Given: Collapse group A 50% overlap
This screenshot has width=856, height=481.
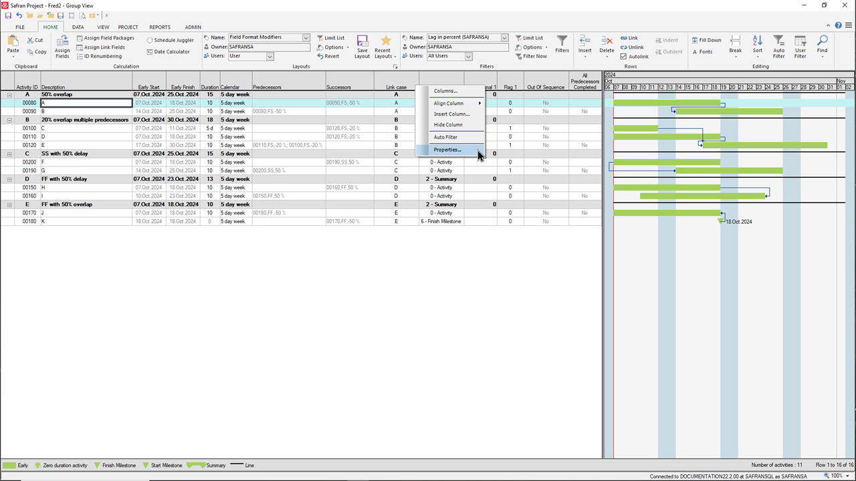Looking at the screenshot, I should coord(9,95).
